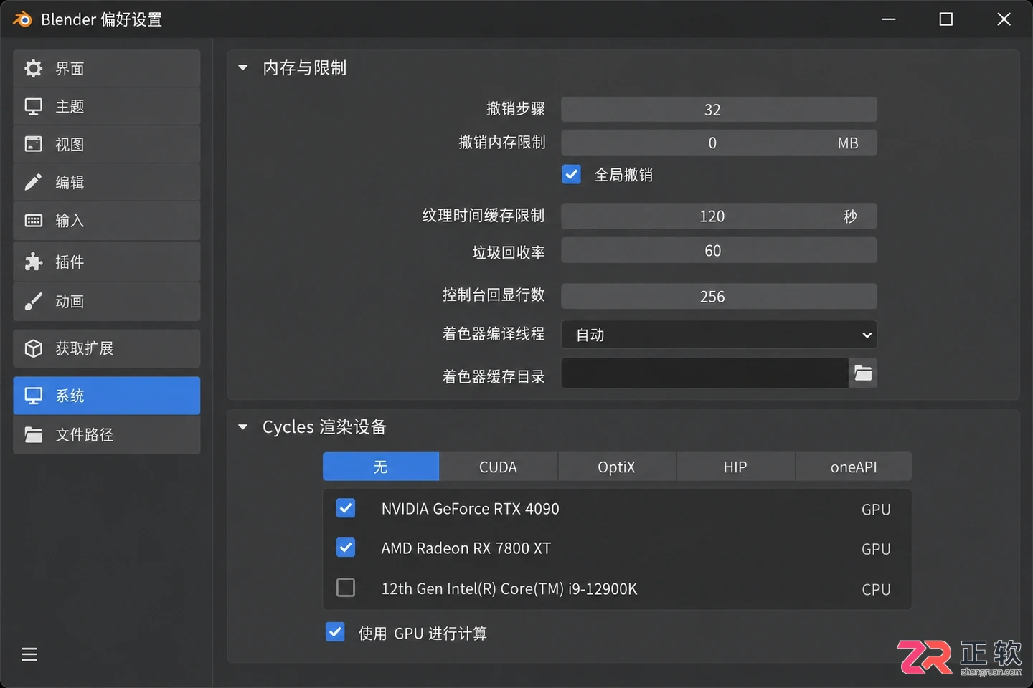
Task: Enable the 12th Gen Intel i9-12900K CPU checkbox
Action: coord(345,588)
